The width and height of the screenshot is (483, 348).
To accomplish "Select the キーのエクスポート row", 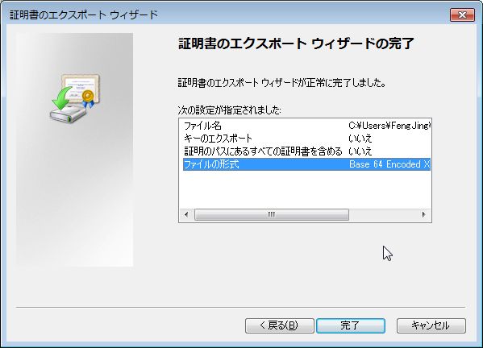I will (306, 139).
